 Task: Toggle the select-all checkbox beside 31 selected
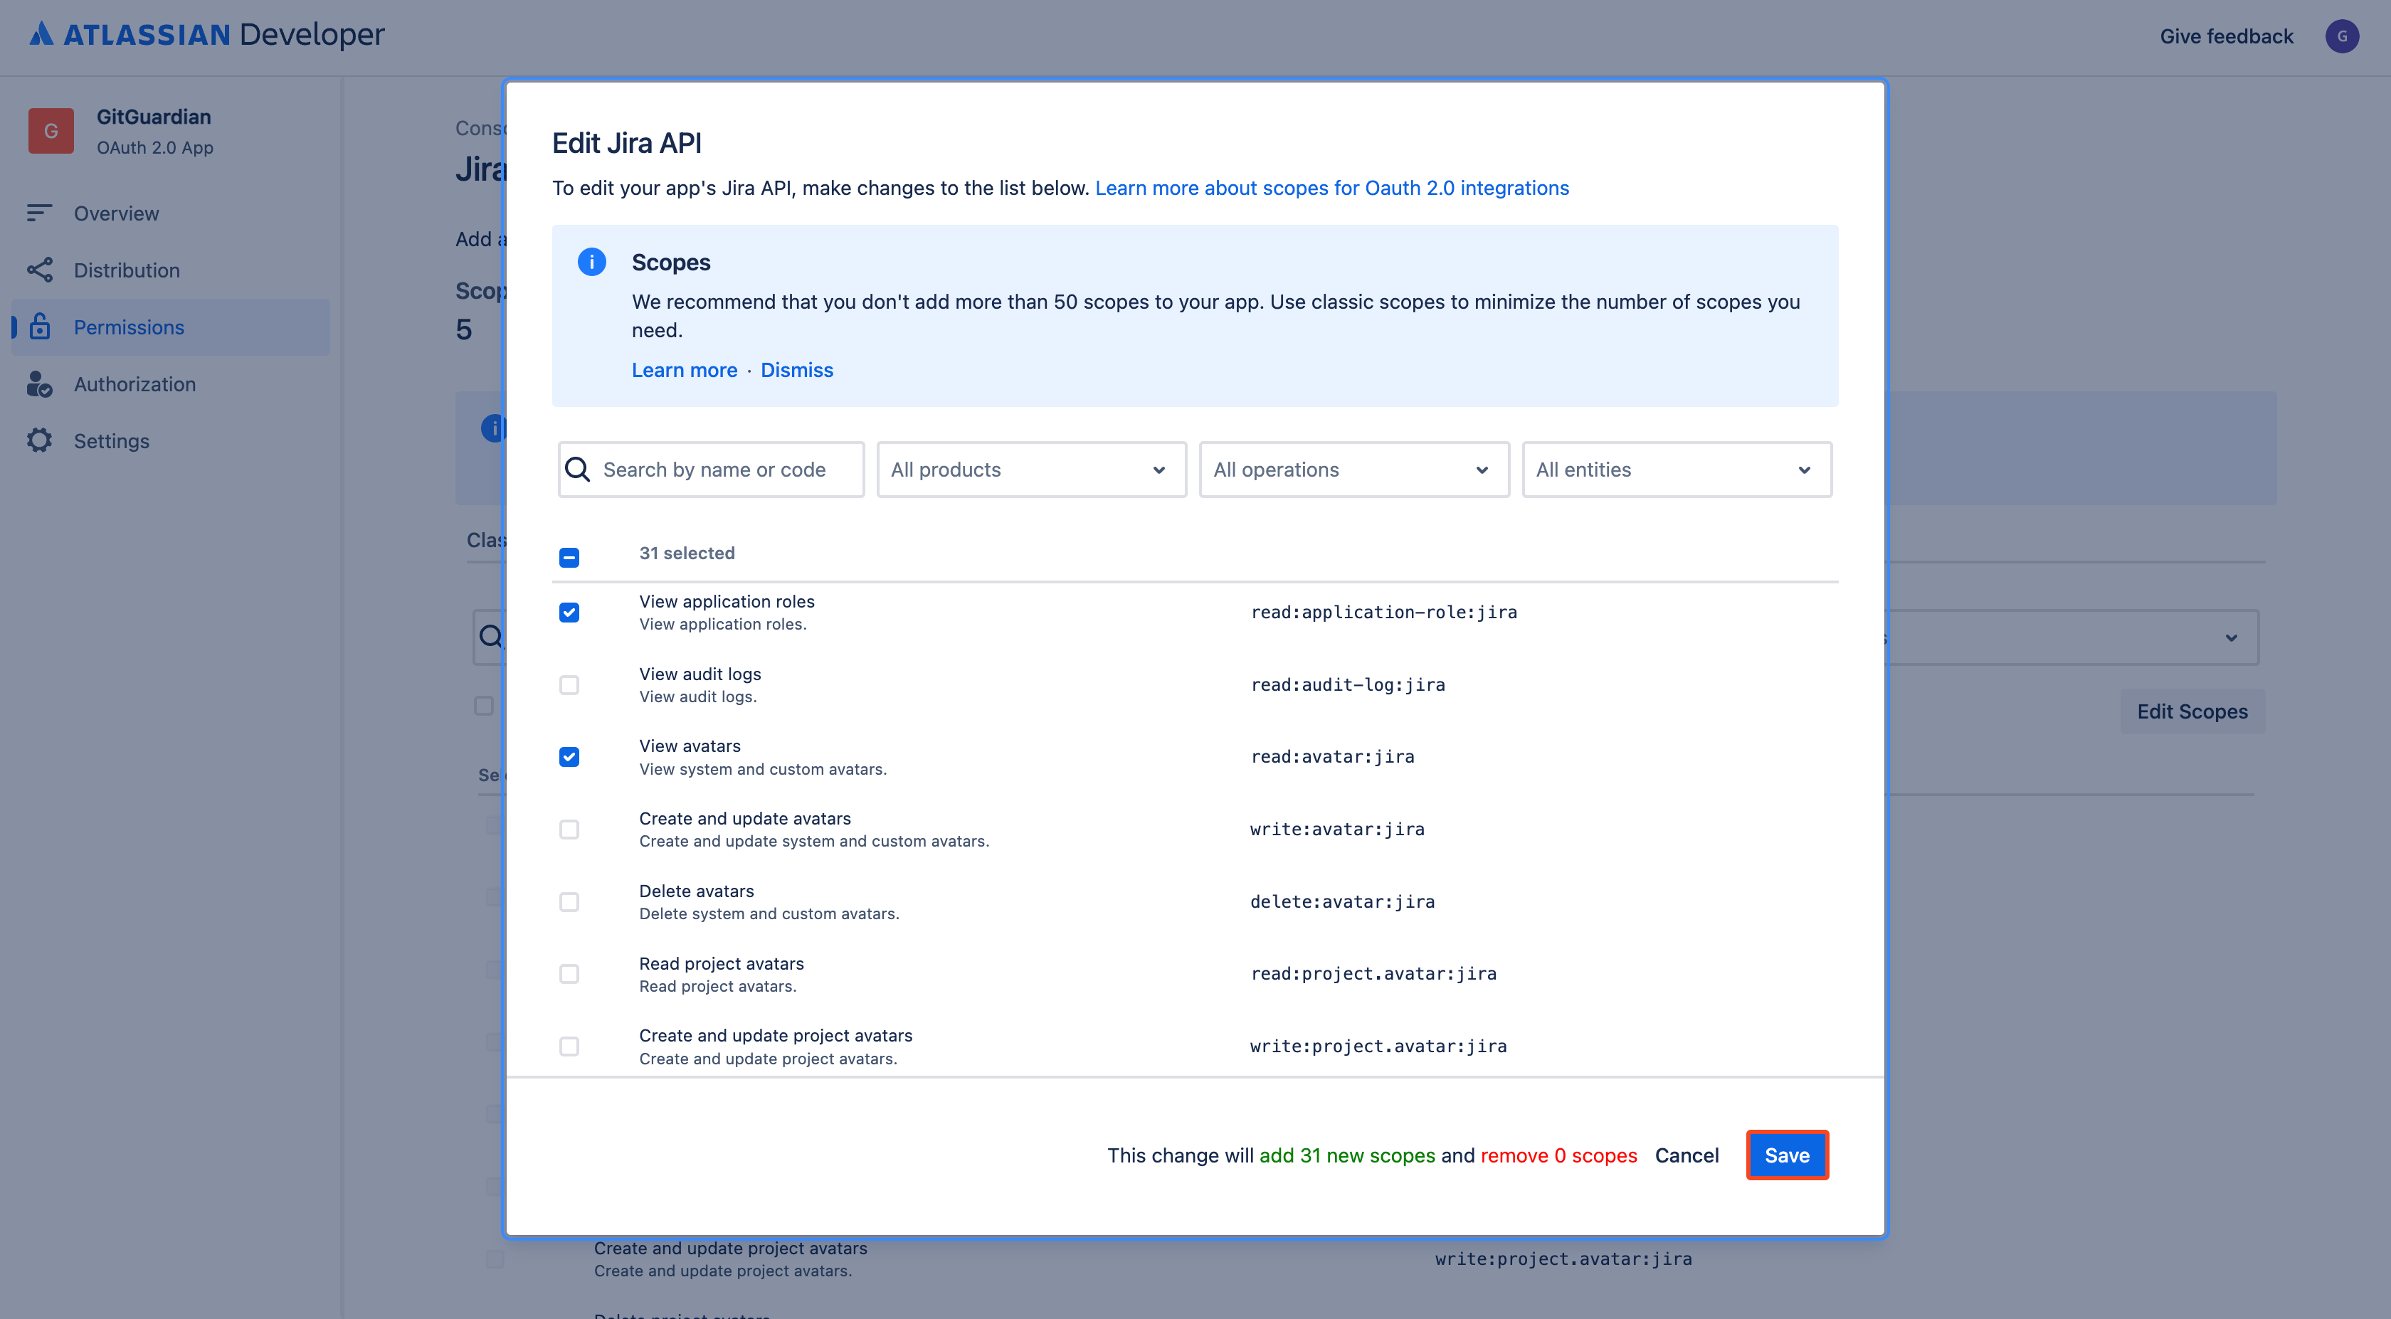569,557
